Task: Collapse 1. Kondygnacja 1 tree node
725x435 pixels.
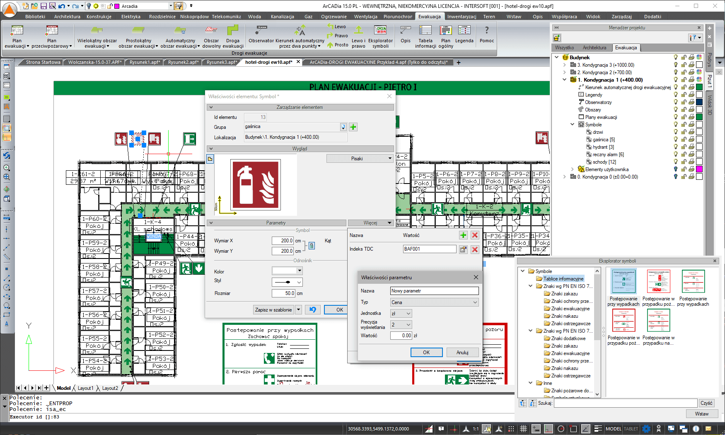Action: [564, 80]
